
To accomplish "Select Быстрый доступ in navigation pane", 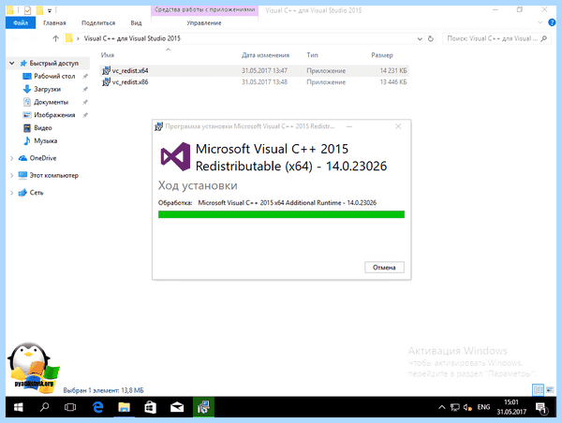I will point(53,63).
